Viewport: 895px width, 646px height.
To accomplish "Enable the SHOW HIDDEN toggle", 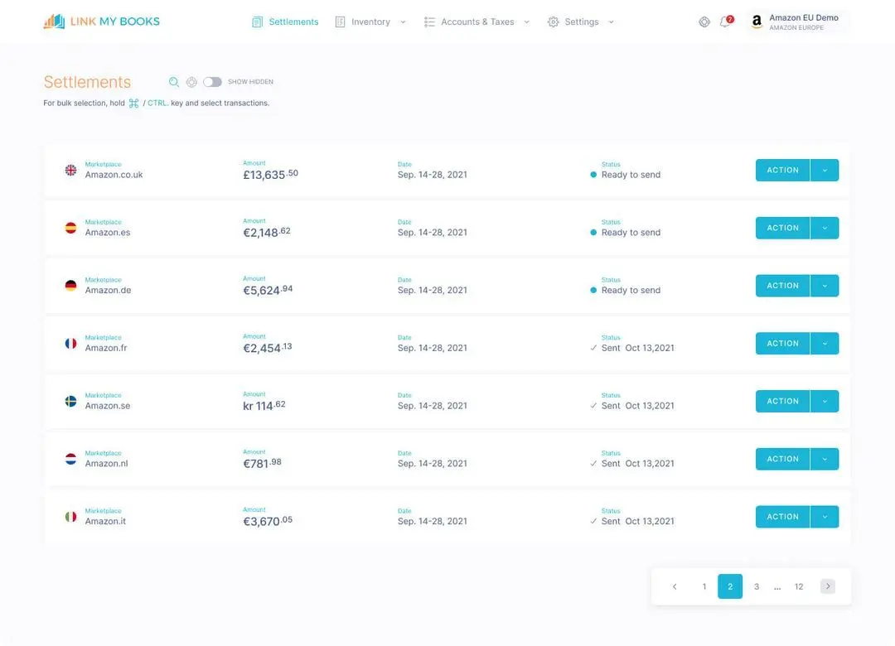I will pyautogui.click(x=211, y=81).
